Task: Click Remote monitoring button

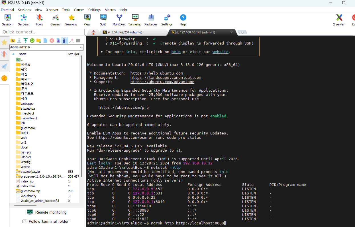Action: click(47, 212)
